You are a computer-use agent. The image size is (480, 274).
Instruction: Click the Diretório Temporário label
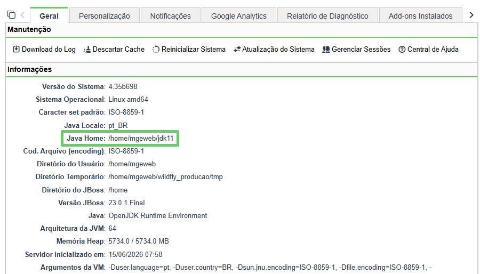click(70, 177)
